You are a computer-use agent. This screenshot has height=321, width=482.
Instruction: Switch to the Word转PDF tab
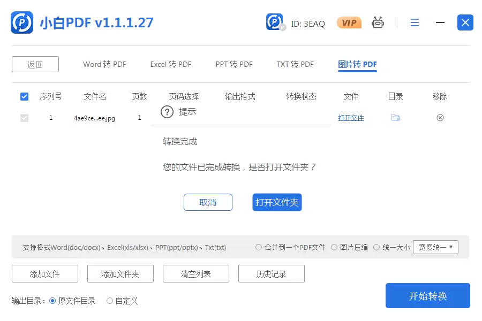click(x=104, y=64)
